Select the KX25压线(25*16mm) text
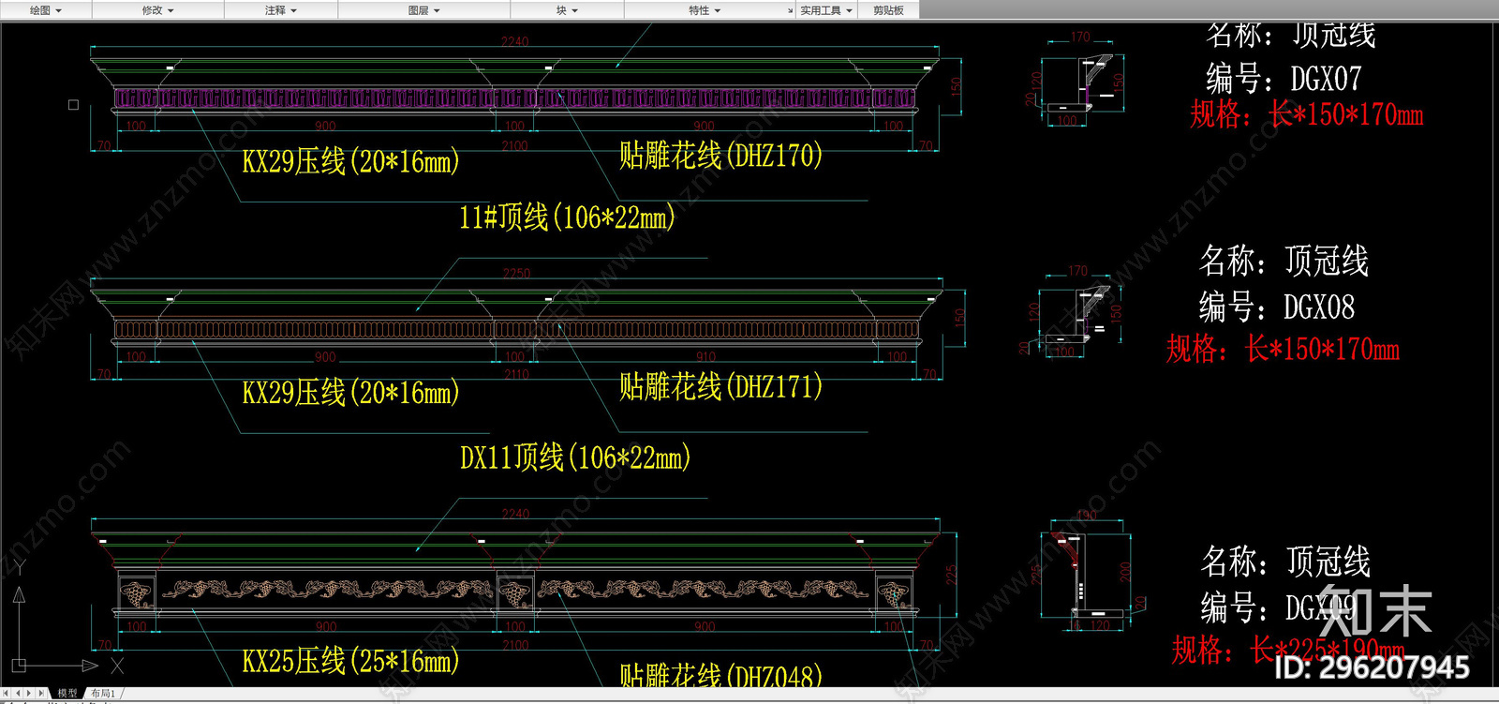 350,661
